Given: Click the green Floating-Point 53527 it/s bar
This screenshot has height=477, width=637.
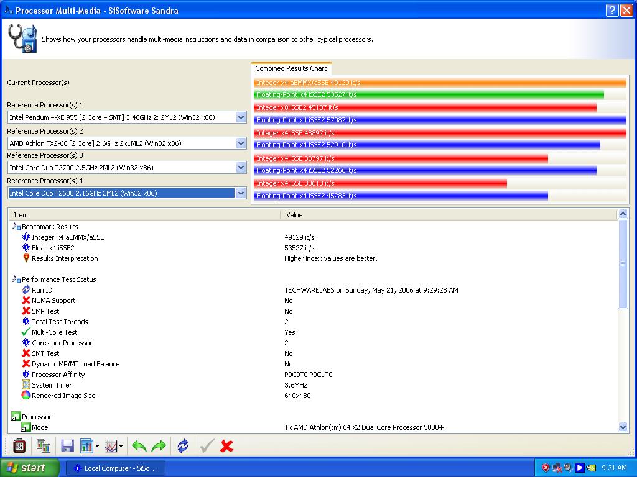Looking at the screenshot, I should [x=429, y=94].
